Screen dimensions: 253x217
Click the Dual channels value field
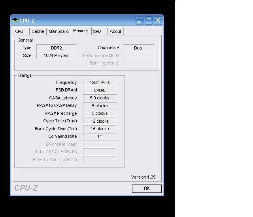point(138,48)
